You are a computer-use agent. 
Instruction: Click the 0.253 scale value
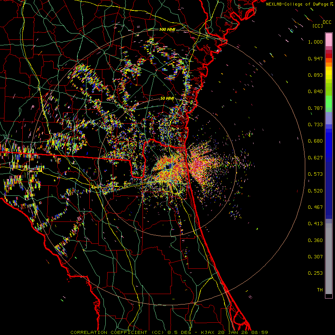tap(315, 273)
